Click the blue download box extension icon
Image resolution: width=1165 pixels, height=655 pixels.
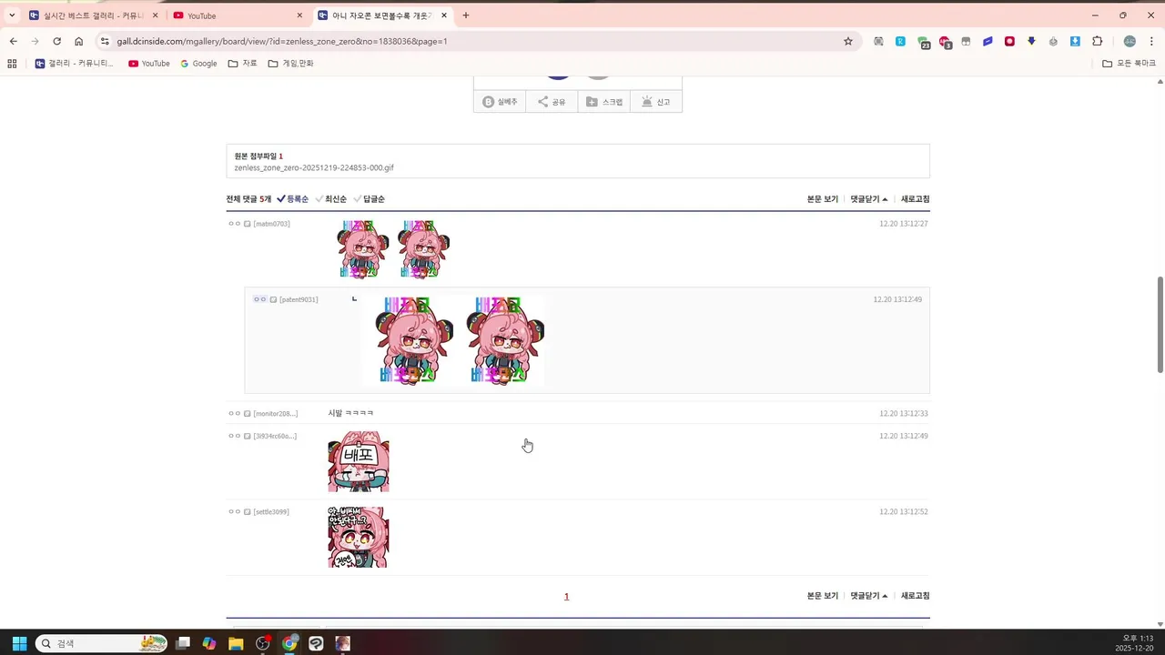pos(1075,41)
